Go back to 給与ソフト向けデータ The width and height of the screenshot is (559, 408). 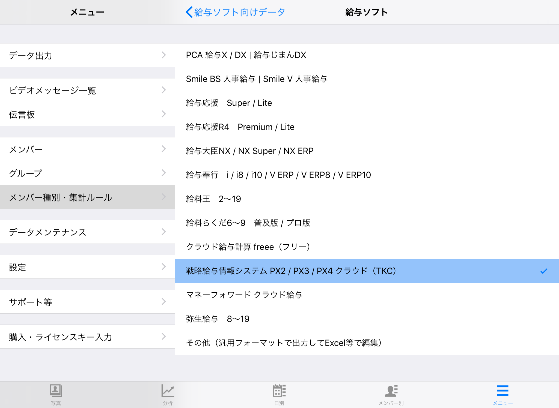point(235,12)
